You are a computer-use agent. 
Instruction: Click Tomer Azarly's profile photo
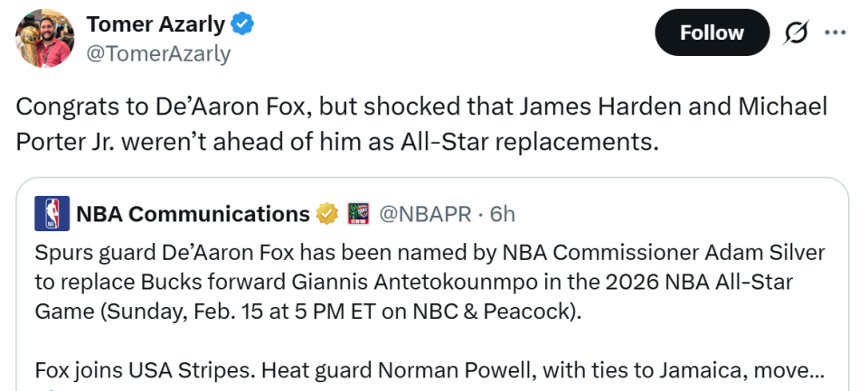click(44, 39)
